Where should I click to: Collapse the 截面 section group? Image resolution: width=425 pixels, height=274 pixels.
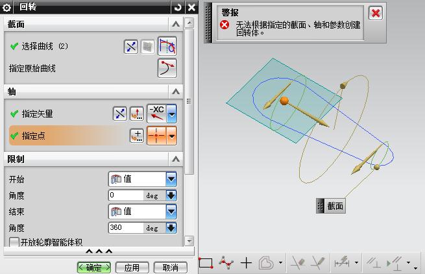176,25
